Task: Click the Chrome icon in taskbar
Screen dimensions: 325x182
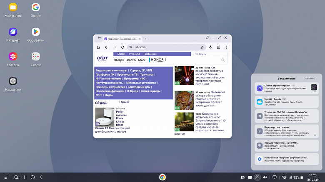Action: 162,177
